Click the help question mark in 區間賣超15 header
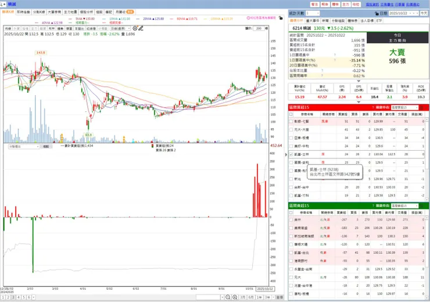430x302 pixels. tap(373, 205)
